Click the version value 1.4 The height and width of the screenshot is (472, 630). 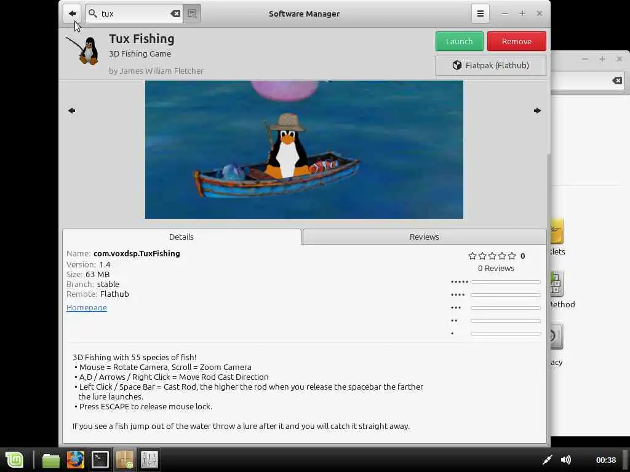click(105, 264)
